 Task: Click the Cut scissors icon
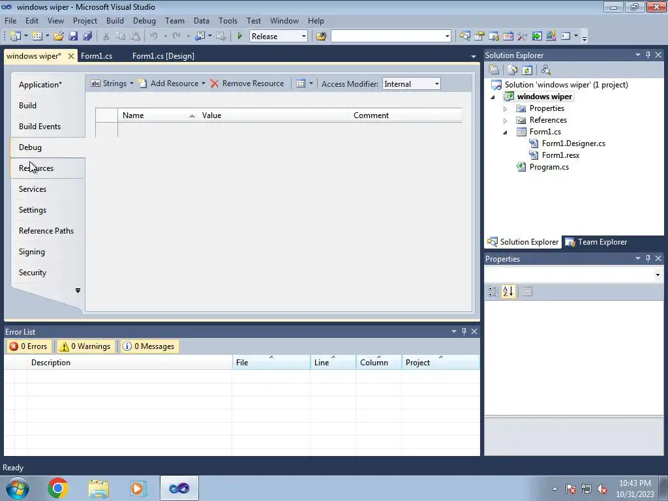coord(106,37)
